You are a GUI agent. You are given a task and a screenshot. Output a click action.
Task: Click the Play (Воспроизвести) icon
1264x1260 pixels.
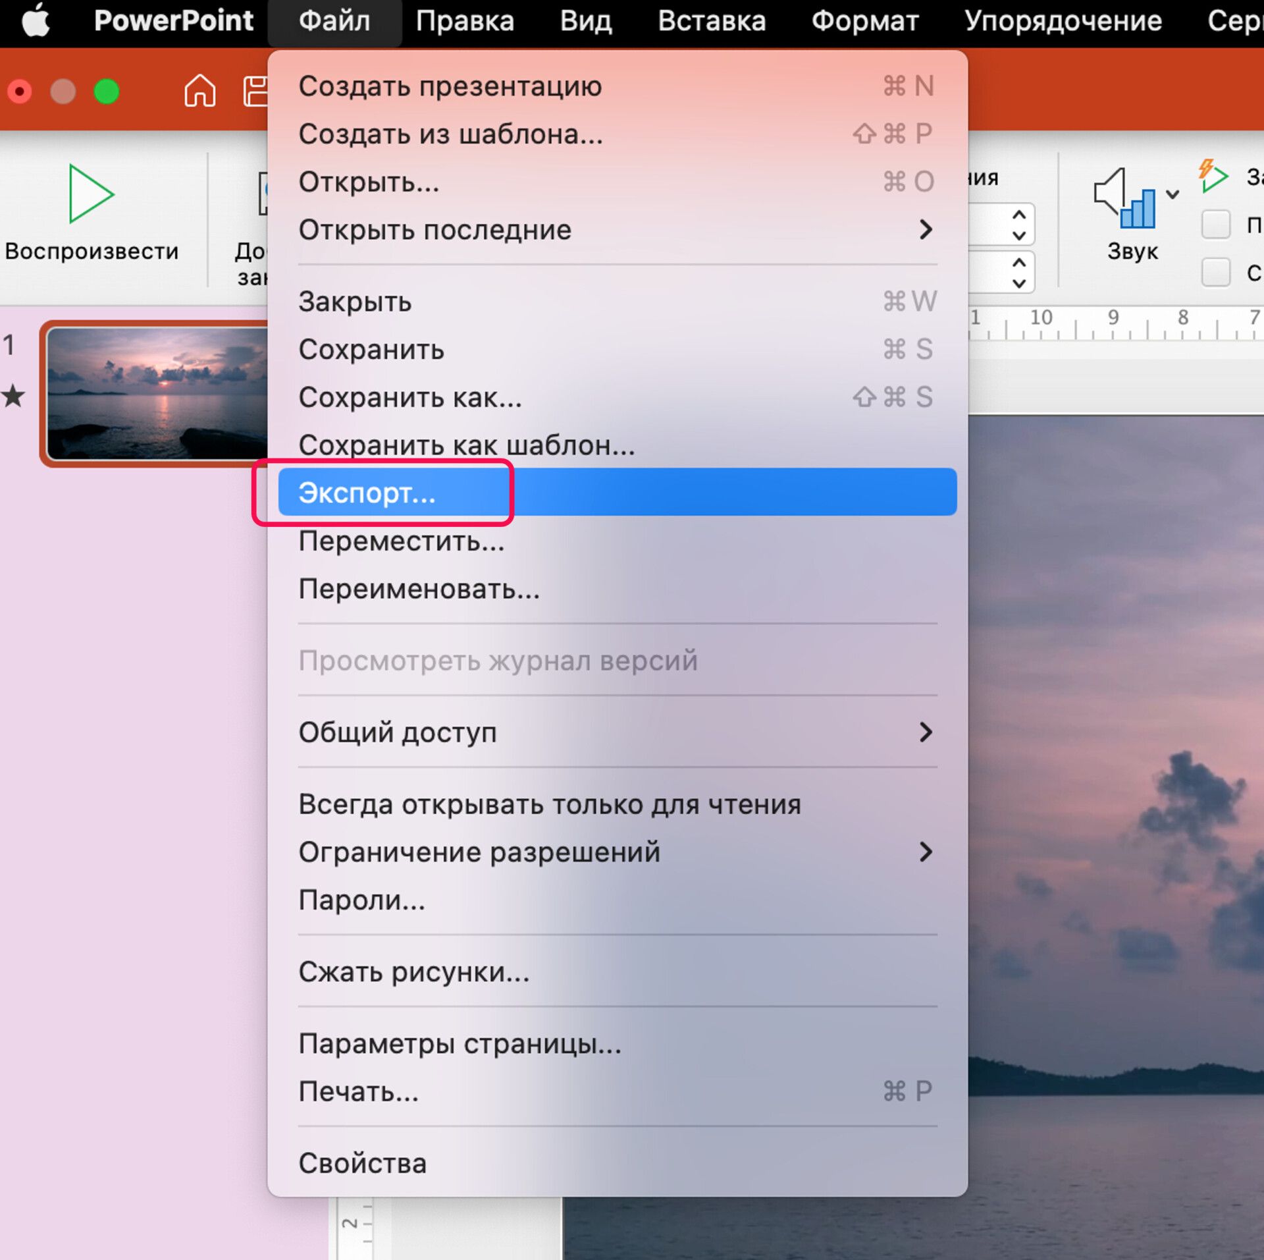coord(91,194)
